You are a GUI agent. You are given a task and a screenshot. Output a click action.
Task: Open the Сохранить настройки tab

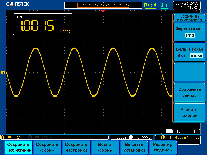click(x=77, y=147)
